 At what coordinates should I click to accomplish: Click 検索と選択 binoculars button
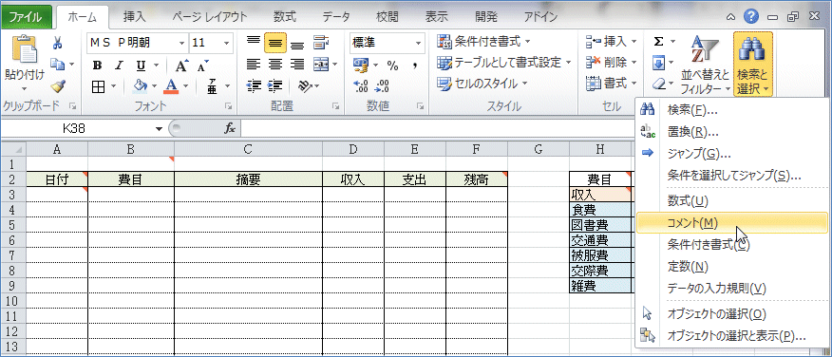click(x=753, y=65)
